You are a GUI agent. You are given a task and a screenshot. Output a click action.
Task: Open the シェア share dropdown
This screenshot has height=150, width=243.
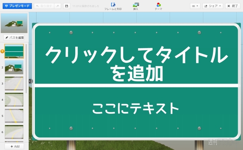point(213,6)
